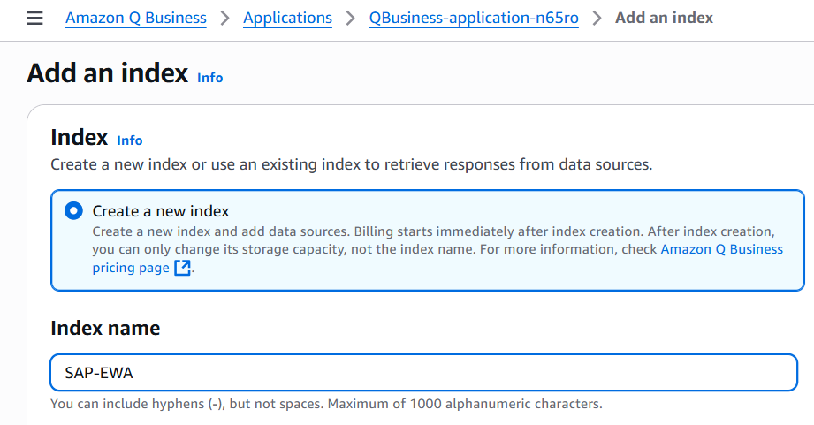Click the Index section heading
Screen dimensions: 814x425
point(79,138)
